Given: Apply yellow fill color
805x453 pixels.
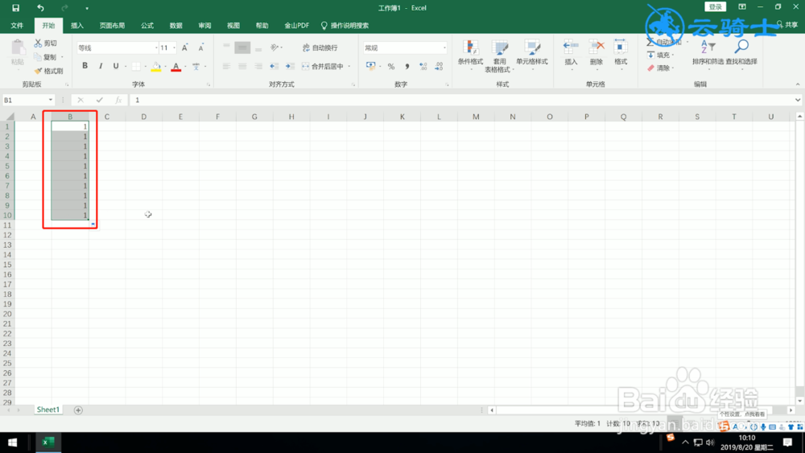Looking at the screenshot, I should 156,66.
